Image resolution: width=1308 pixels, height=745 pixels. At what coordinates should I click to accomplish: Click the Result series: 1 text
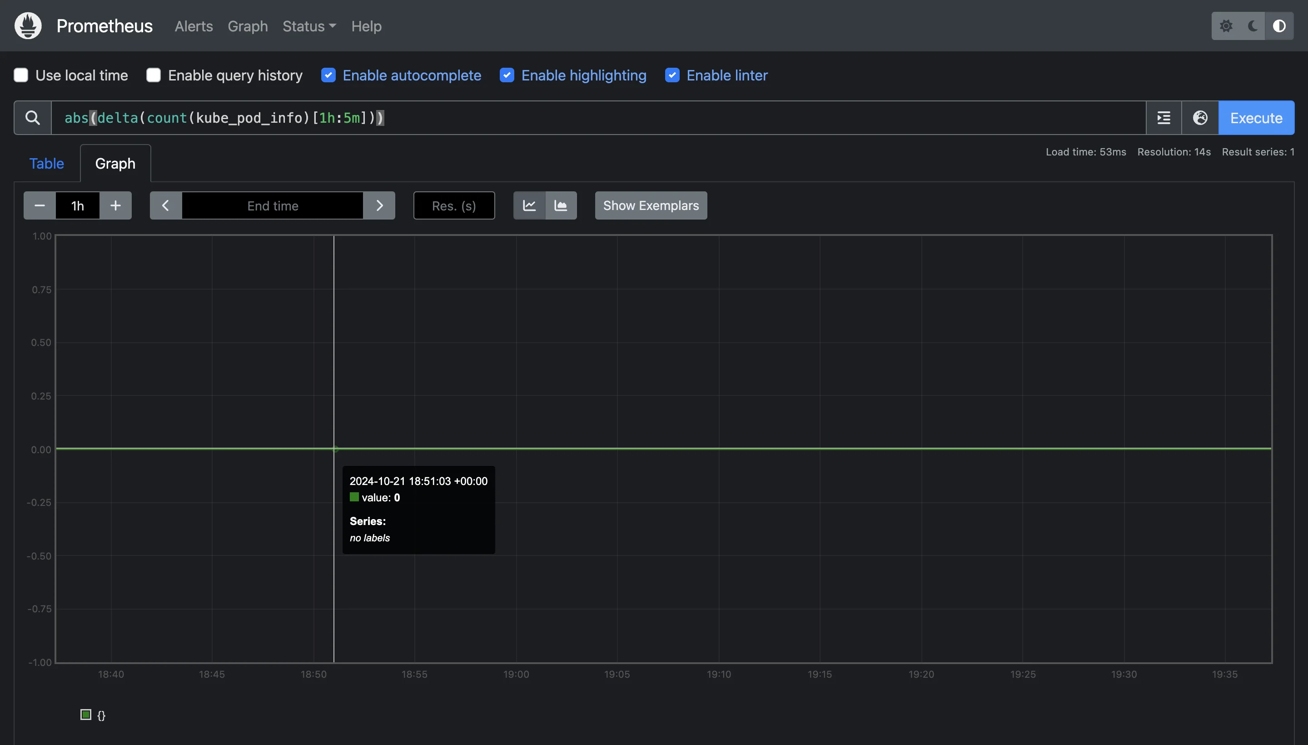[x=1258, y=152]
